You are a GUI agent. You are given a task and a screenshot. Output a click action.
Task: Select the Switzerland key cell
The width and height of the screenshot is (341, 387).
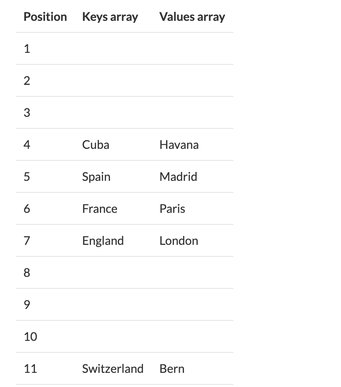pos(113,369)
